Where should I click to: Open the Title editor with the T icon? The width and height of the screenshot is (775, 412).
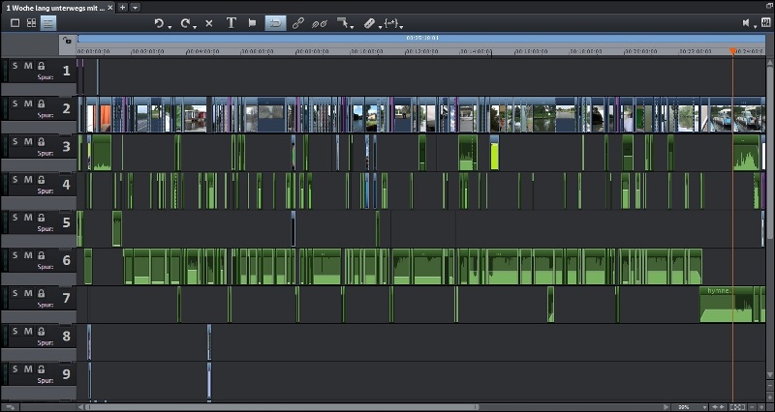(x=231, y=23)
